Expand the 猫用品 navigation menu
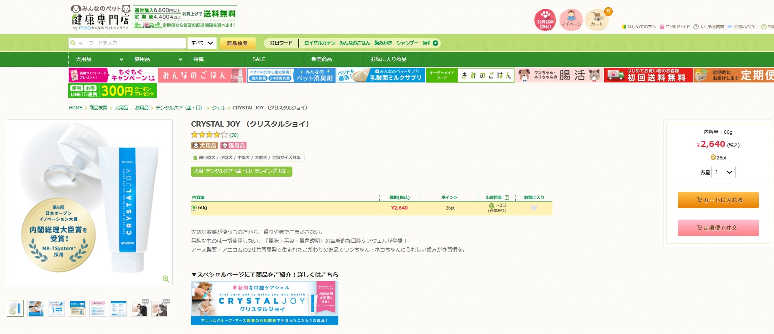 (157, 59)
